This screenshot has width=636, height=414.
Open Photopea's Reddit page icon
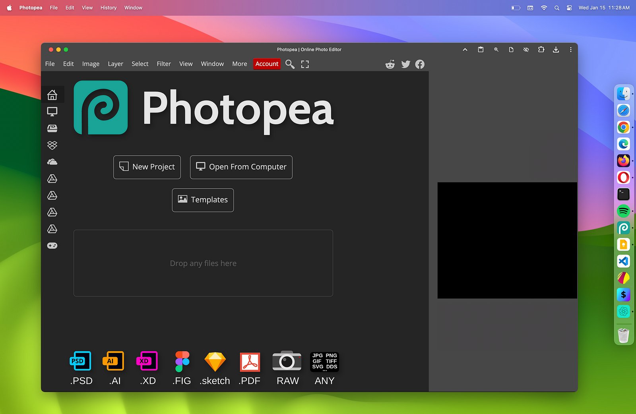390,64
